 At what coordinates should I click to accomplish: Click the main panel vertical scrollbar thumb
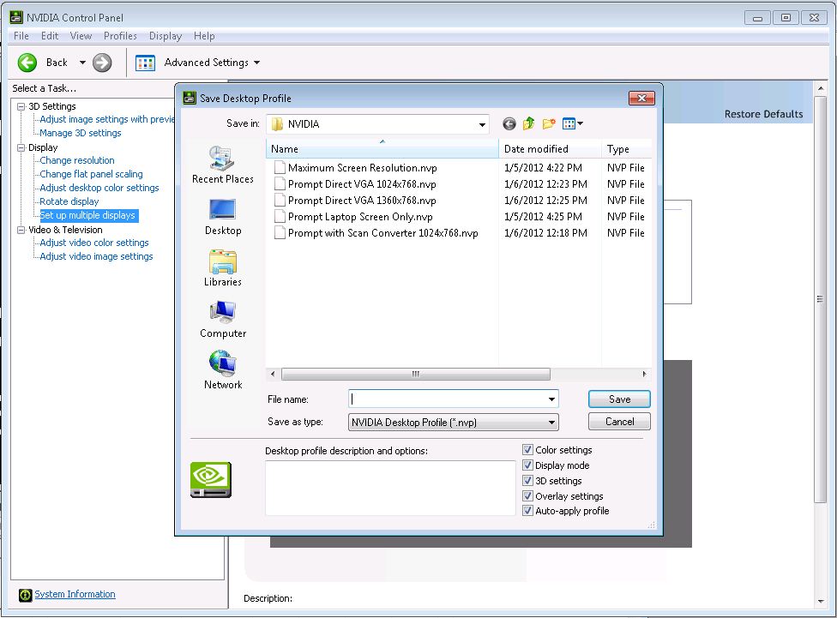(820, 299)
